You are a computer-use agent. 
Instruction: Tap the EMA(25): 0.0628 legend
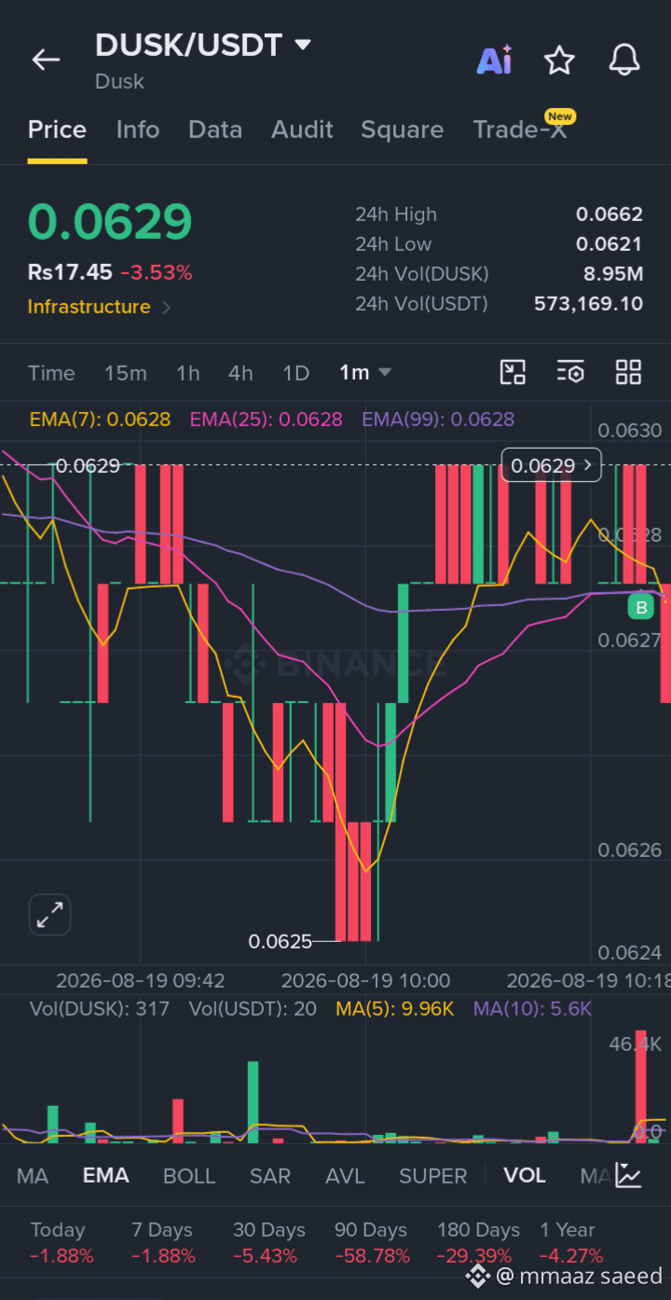[x=267, y=420]
